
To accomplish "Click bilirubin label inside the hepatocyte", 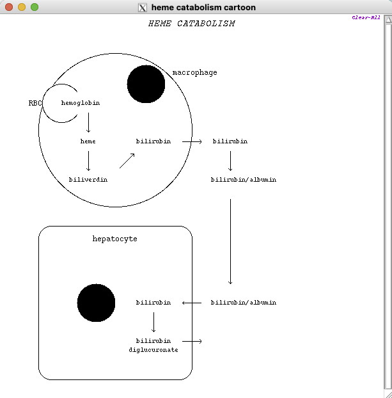I will (153, 303).
